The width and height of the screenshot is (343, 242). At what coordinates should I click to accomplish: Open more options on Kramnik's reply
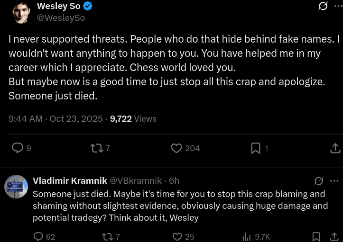pos(334,180)
